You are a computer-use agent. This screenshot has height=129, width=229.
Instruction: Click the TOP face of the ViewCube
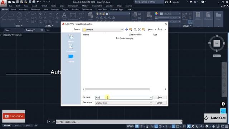pos(217,43)
